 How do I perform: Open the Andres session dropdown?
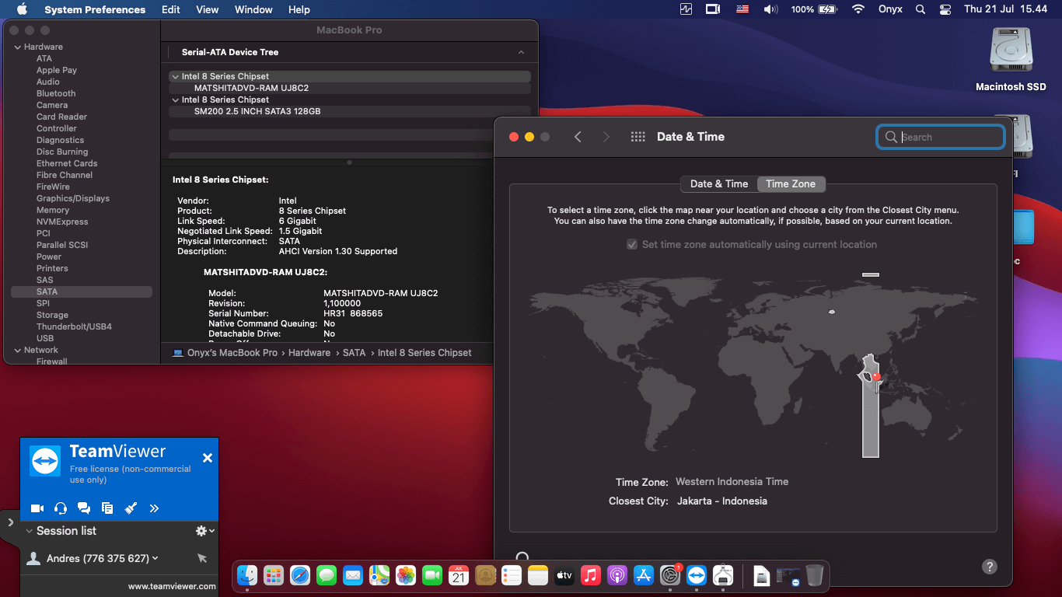pos(155,558)
